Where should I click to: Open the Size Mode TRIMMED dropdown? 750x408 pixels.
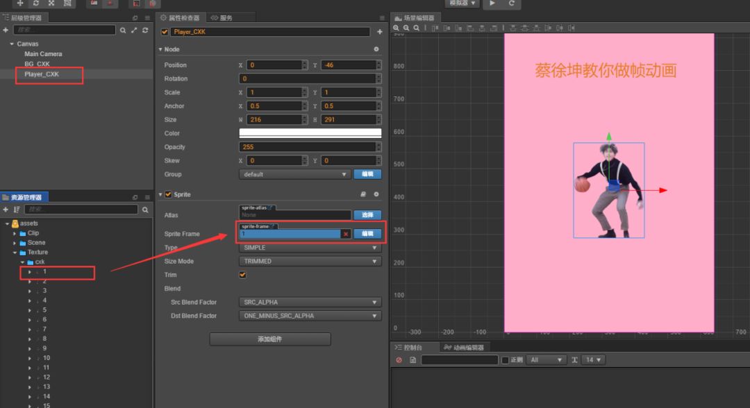click(x=310, y=262)
